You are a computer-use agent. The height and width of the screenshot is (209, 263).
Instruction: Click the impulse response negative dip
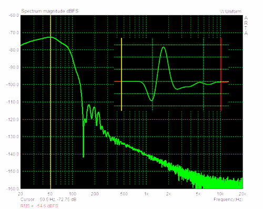pos(151,100)
